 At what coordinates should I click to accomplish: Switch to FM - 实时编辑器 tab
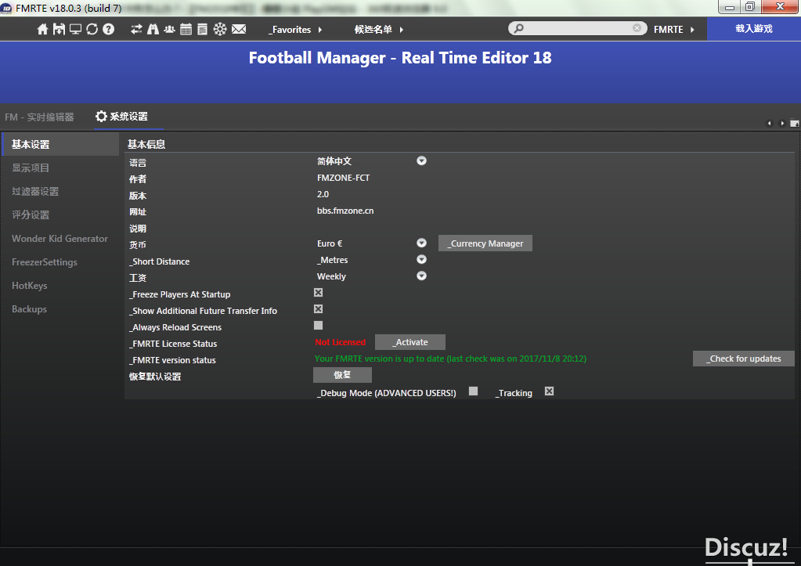(39, 117)
